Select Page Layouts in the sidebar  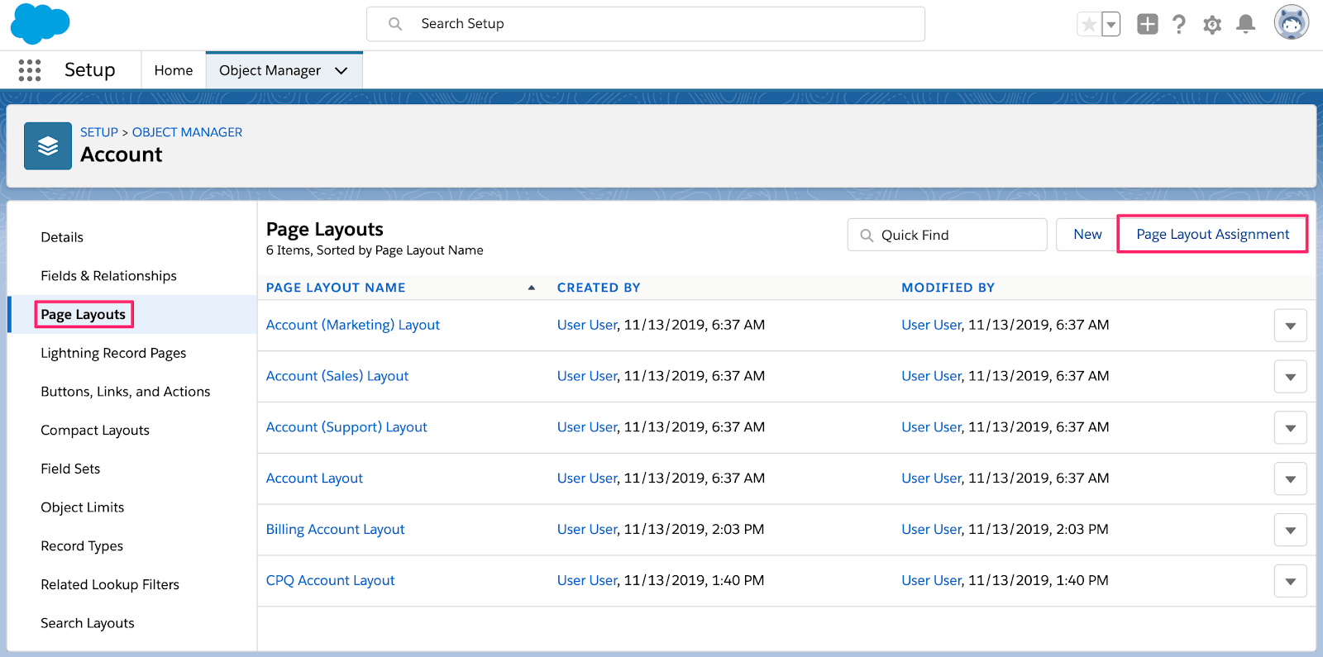(x=84, y=315)
